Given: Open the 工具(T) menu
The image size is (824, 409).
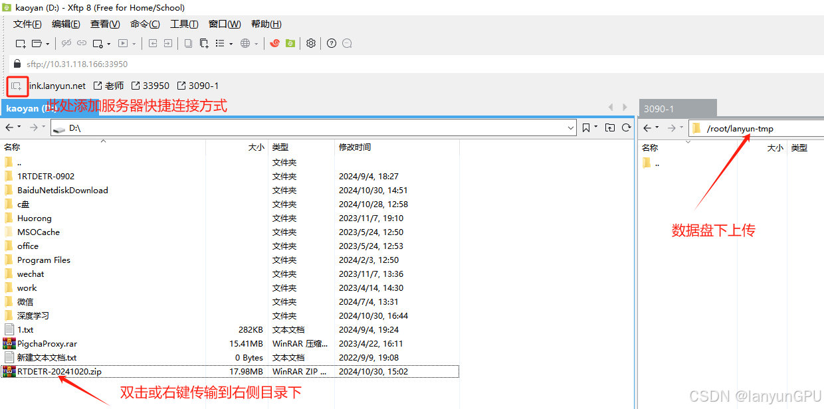Looking at the screenshot, I should (x=184, y=25).
